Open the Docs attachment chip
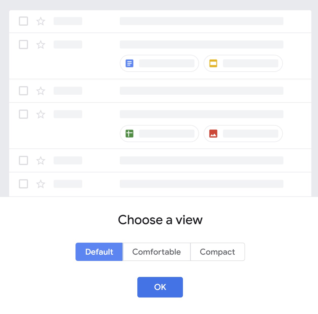Screen dimensions: 318x314 [159, 63]
